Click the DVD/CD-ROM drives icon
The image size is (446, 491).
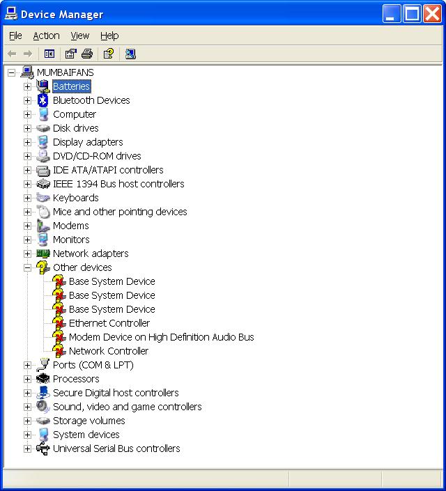coord(43,156)
